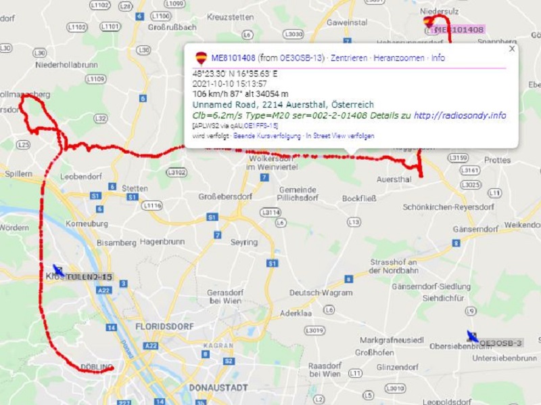Screen dimensions: 541x405
Task: Select the ME8101408 balloon marker near Niedersulz
Action: 429,22
